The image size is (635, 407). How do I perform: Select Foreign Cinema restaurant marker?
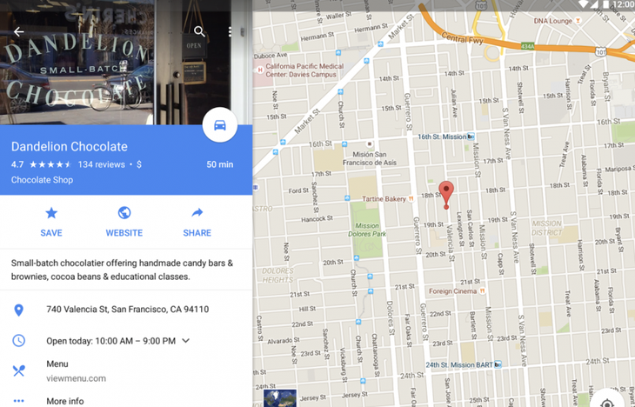(x=482, y=290)
